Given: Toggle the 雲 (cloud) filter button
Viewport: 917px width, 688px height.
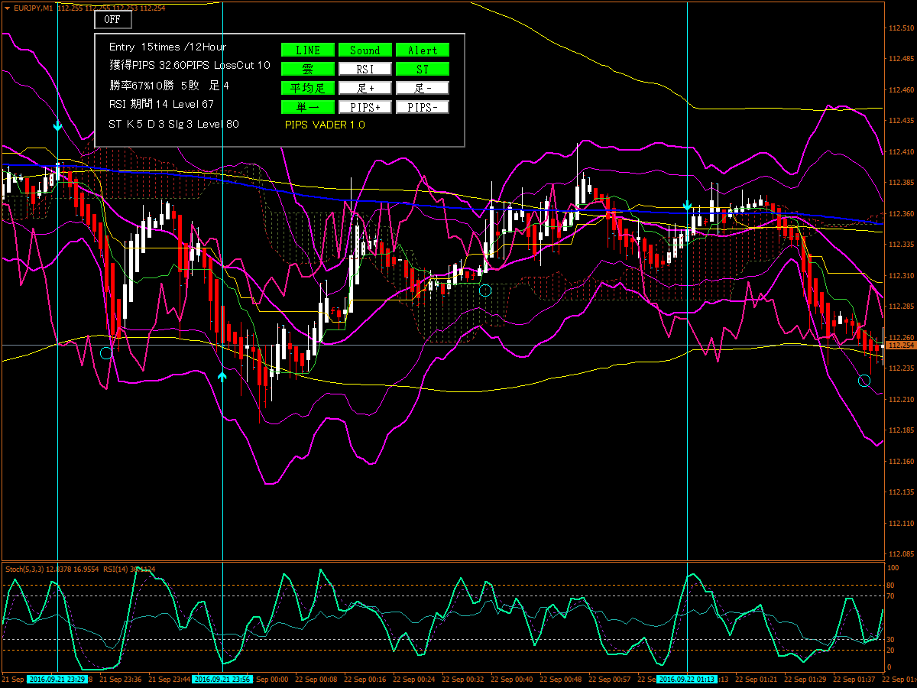Looking at the screenshot, I should pos(308,69).
